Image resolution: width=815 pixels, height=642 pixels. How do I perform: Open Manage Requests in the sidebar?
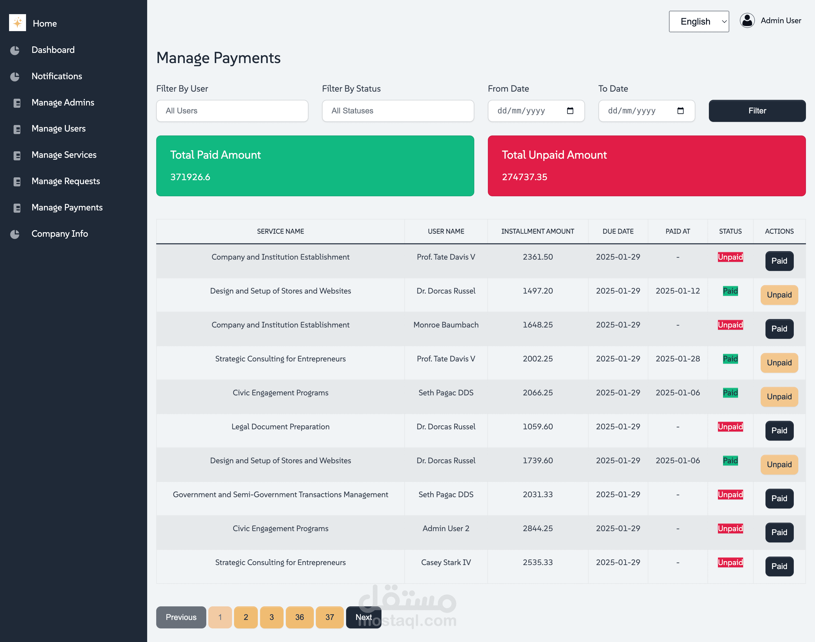click(65, 181)
